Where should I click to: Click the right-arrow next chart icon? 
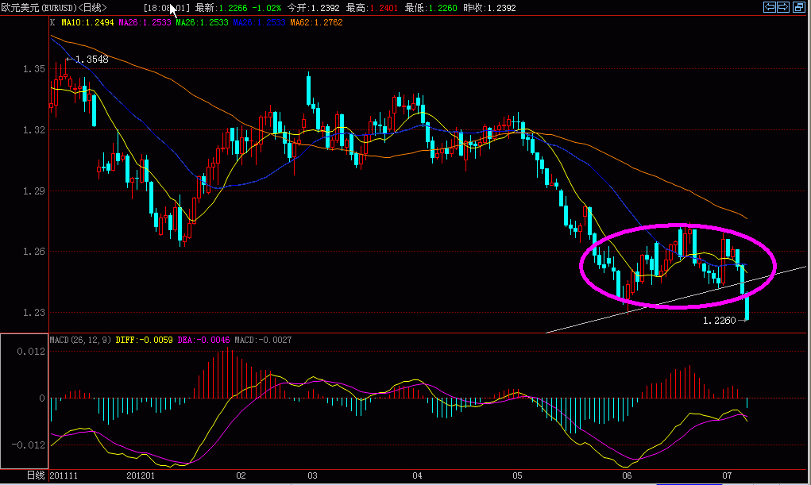pyautogui.click(x=783, y=7)
